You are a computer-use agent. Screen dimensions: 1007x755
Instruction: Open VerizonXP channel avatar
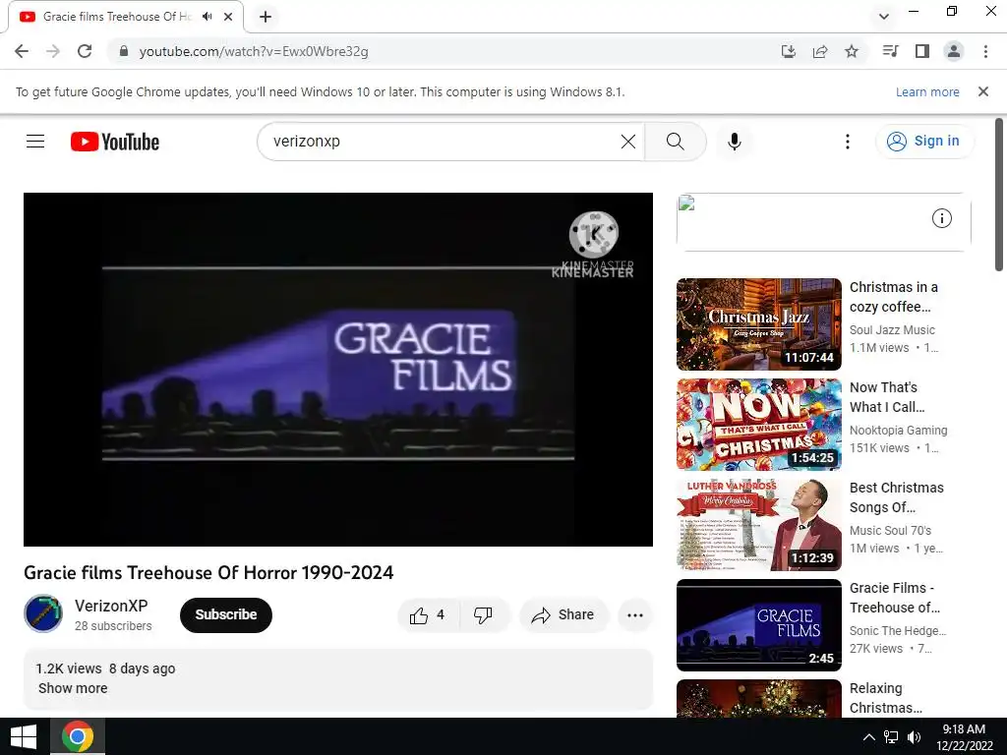43,613
